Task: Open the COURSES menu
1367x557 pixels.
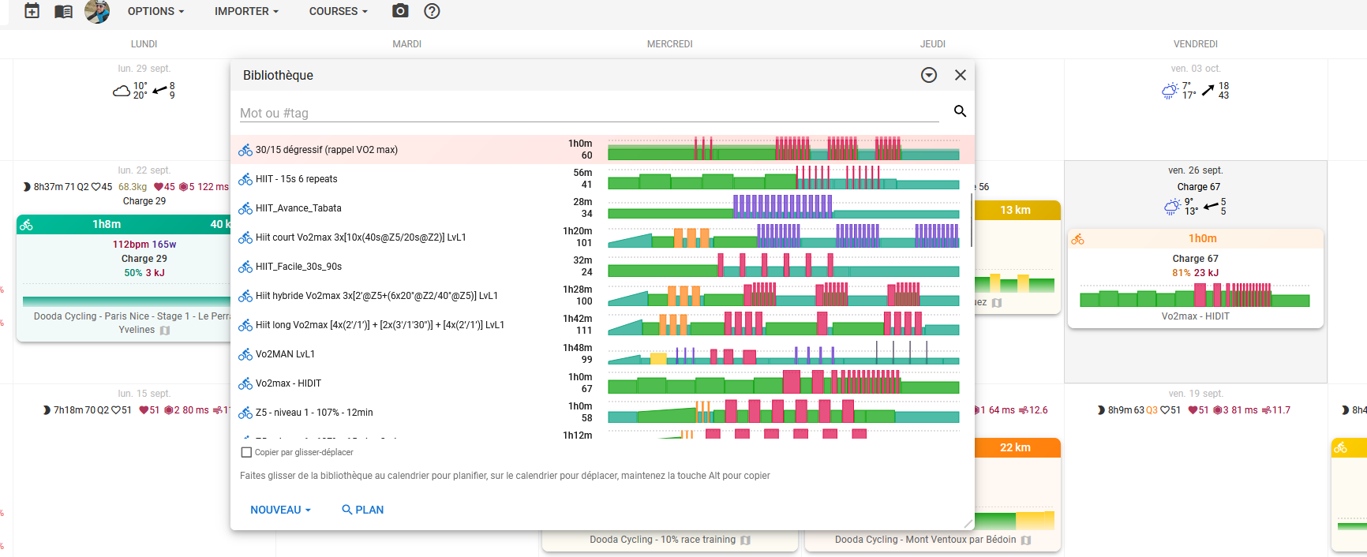Action: coord(338,11)
